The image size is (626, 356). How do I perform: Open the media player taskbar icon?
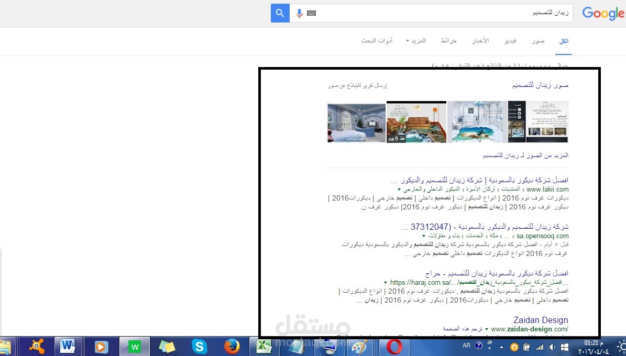click(x=101, y=346)
